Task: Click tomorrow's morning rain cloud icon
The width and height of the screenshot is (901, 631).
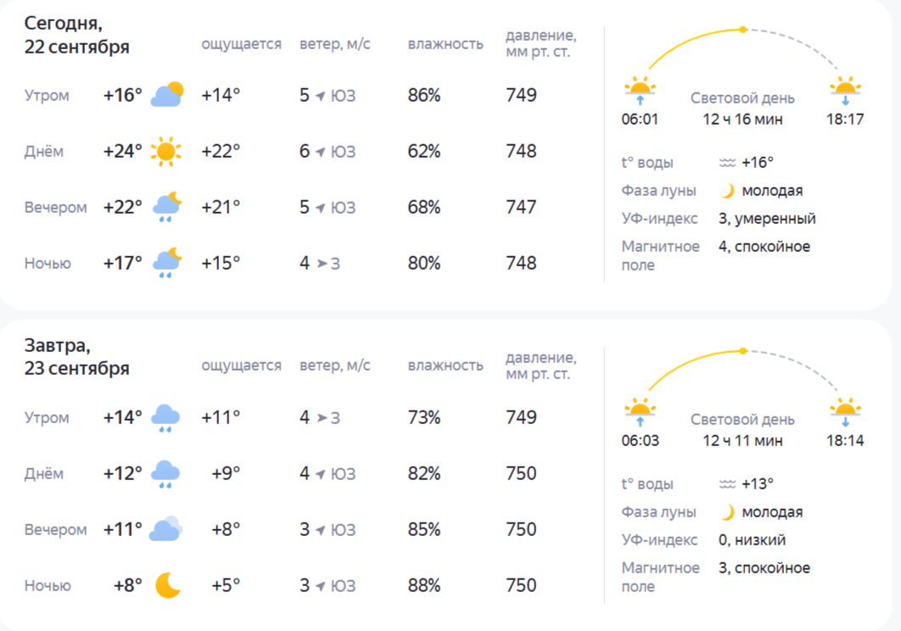Action: click(165, 418)
